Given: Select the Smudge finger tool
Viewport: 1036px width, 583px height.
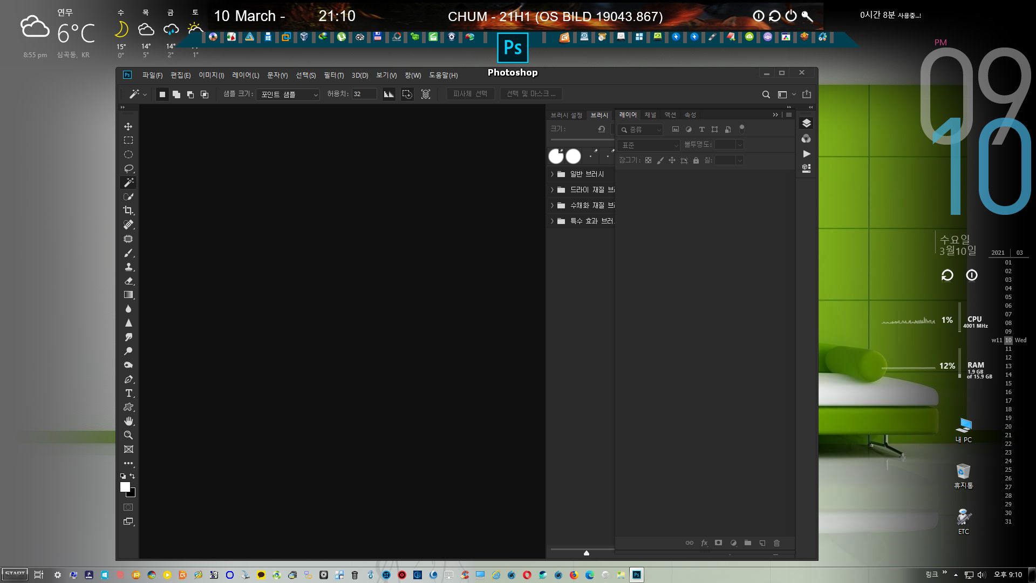Looking at the screenshot, I should pyautogui.click(x=128, y=337).
